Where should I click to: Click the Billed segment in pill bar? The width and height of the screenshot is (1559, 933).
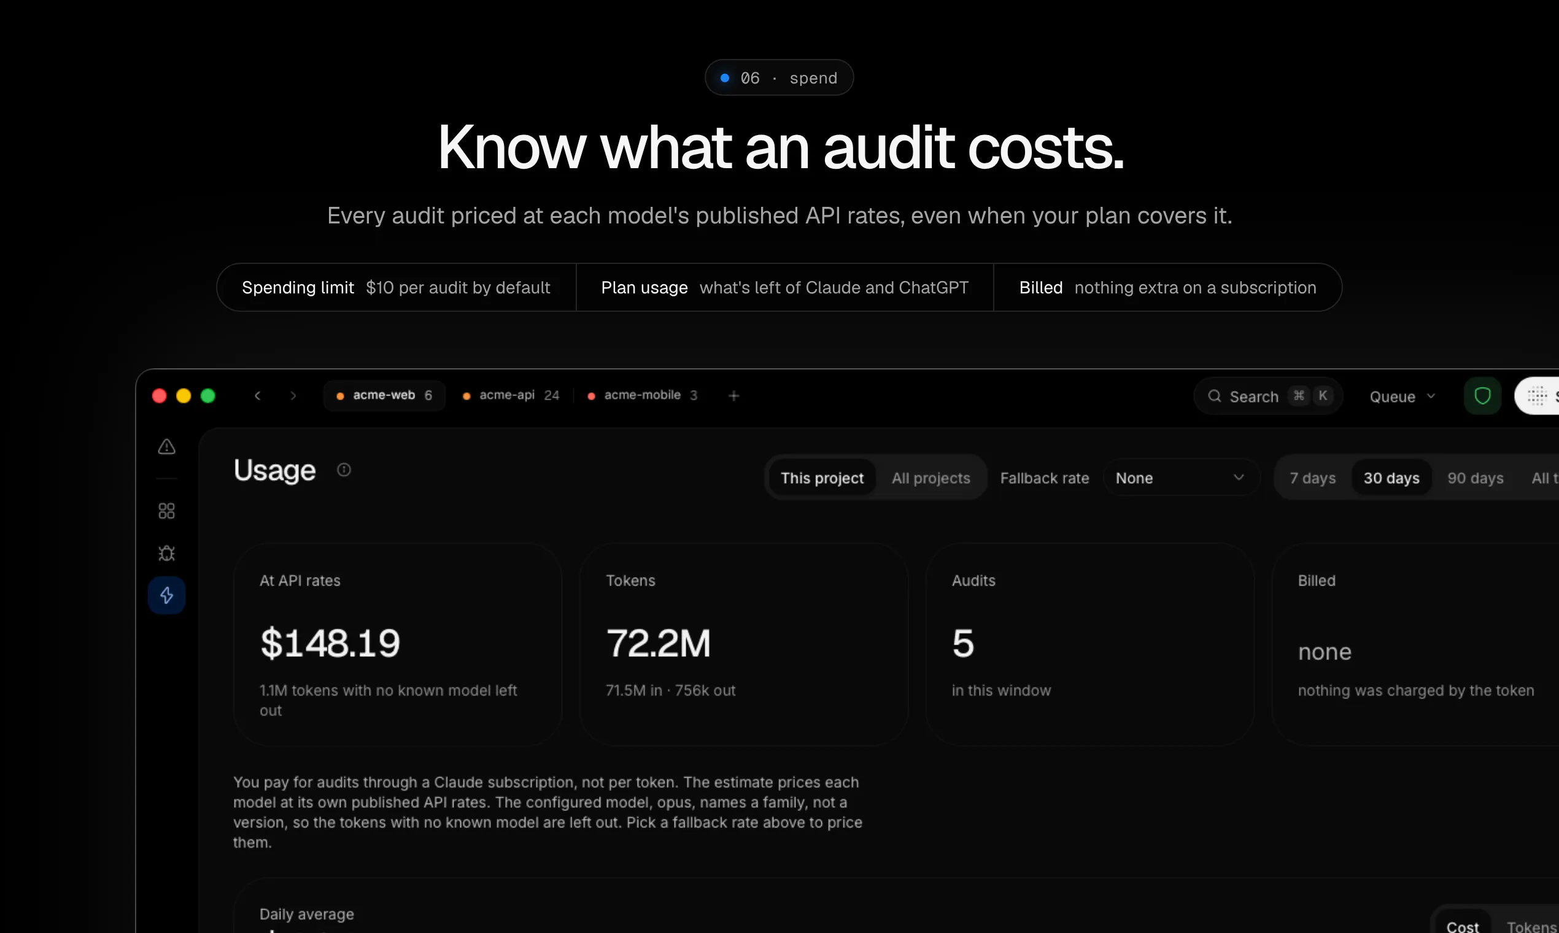pyautogui.click(x=1167, y=287)
